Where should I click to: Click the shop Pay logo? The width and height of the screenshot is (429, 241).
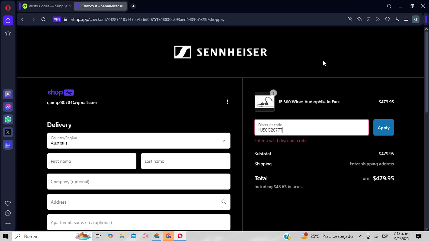pos(61,93)
